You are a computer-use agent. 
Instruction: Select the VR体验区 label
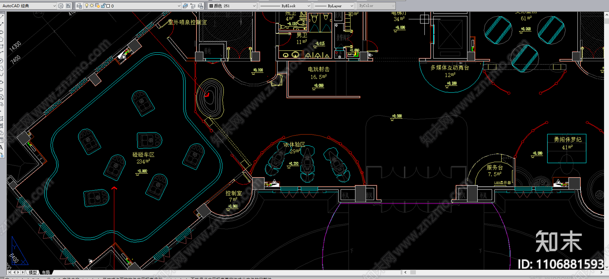click(294, 145)
